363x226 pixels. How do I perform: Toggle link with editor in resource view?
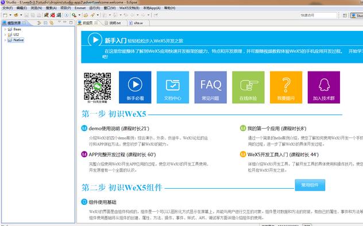[51, 23]
